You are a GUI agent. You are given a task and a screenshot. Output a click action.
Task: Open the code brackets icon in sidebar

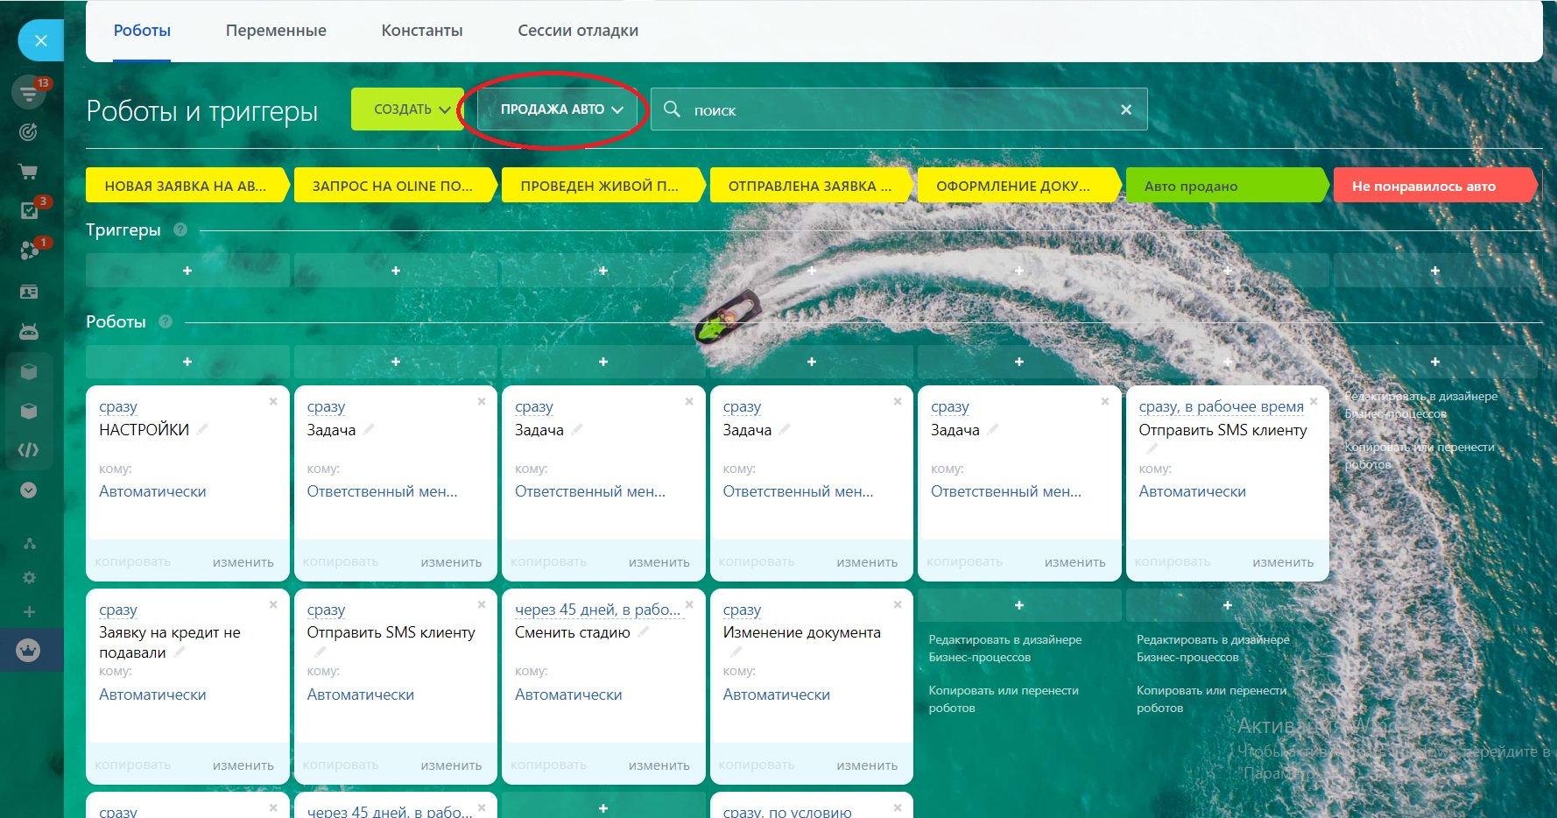click(x=29, y=450)
